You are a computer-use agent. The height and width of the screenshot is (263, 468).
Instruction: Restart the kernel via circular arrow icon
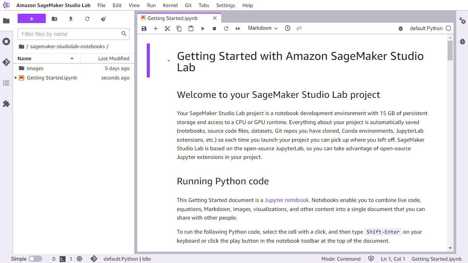tap(226, 28)
